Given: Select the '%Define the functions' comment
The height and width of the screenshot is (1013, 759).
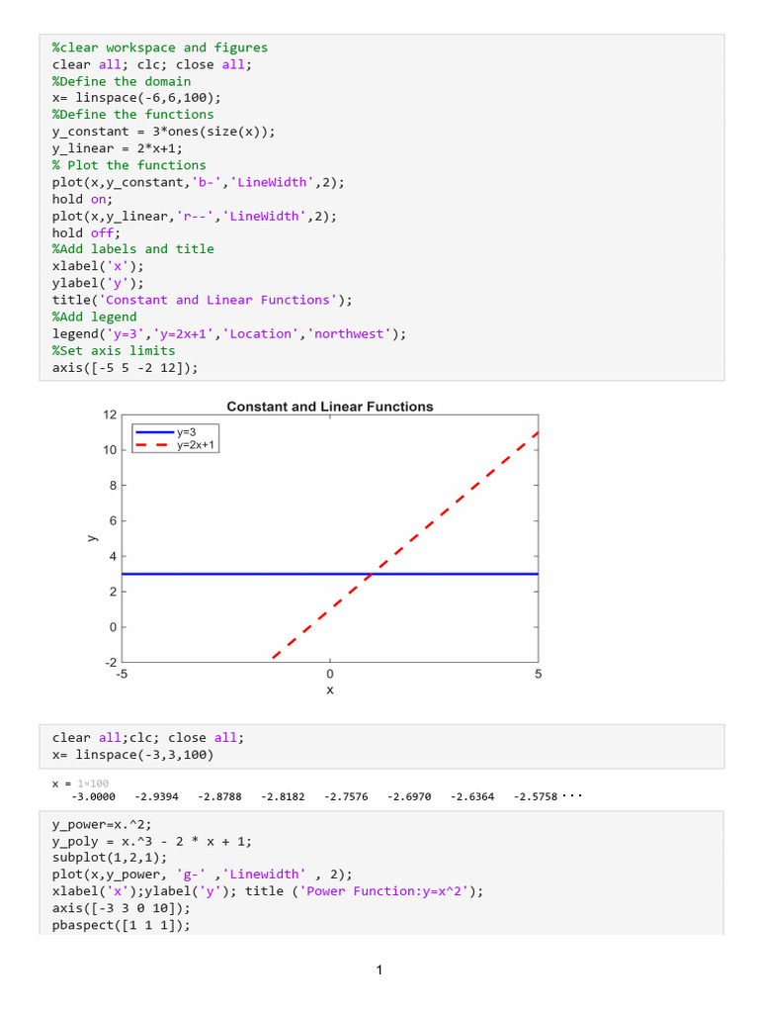Looking at the screenshot, I should point(133,115).
